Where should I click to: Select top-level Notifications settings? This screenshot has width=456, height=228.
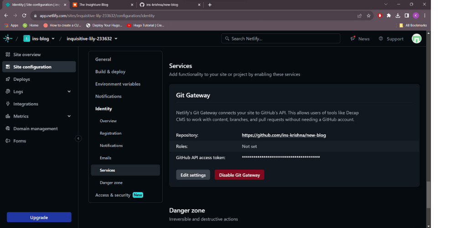pos(109,96)
